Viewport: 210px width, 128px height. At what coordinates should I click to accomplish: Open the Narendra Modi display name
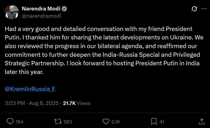point(41,9)
